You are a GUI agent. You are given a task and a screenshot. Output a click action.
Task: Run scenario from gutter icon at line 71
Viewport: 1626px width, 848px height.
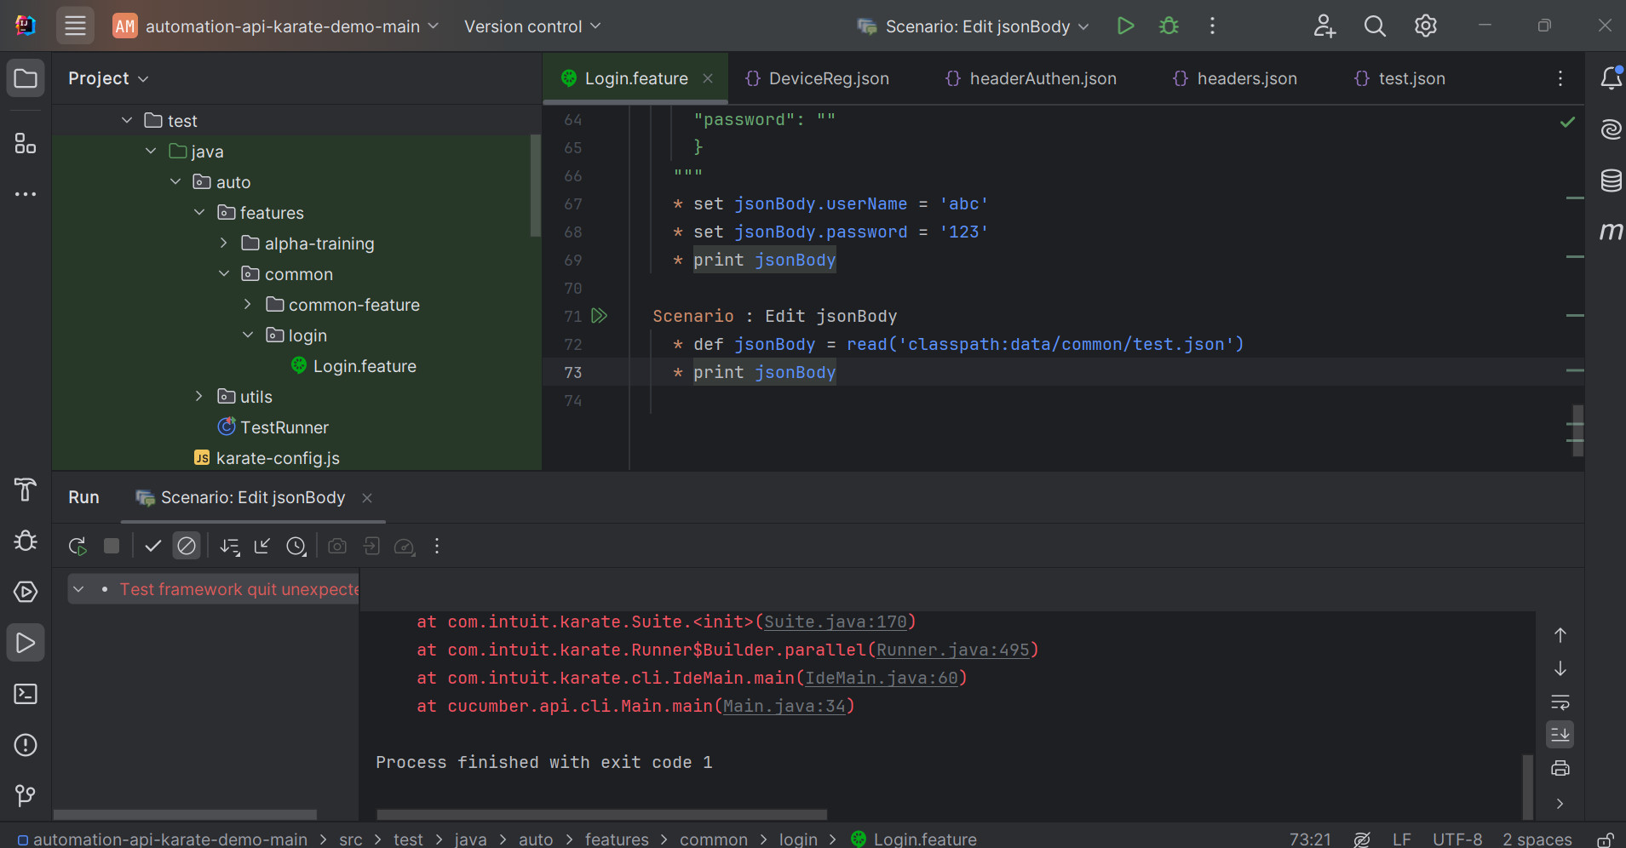coord(599,316)
